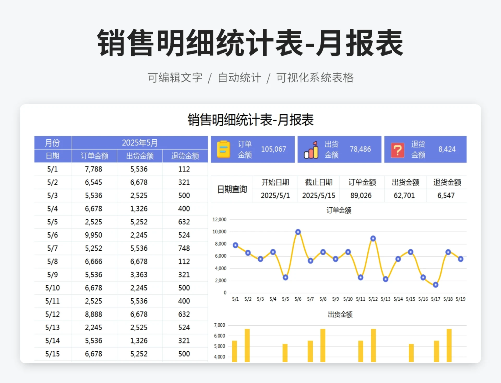This screenshot has height=383, width=501.
Task: Select the 5/12 date cell
Action: click(53, 314)
